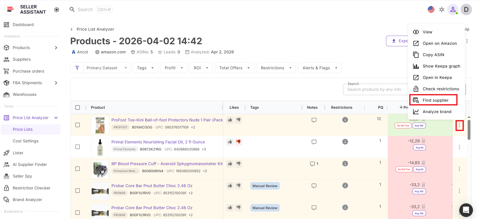Image resolution: width=477 pixels, height=219 pixels.
Task: Open calculator for Primal Elements profit -12,29
Action: 423,141
